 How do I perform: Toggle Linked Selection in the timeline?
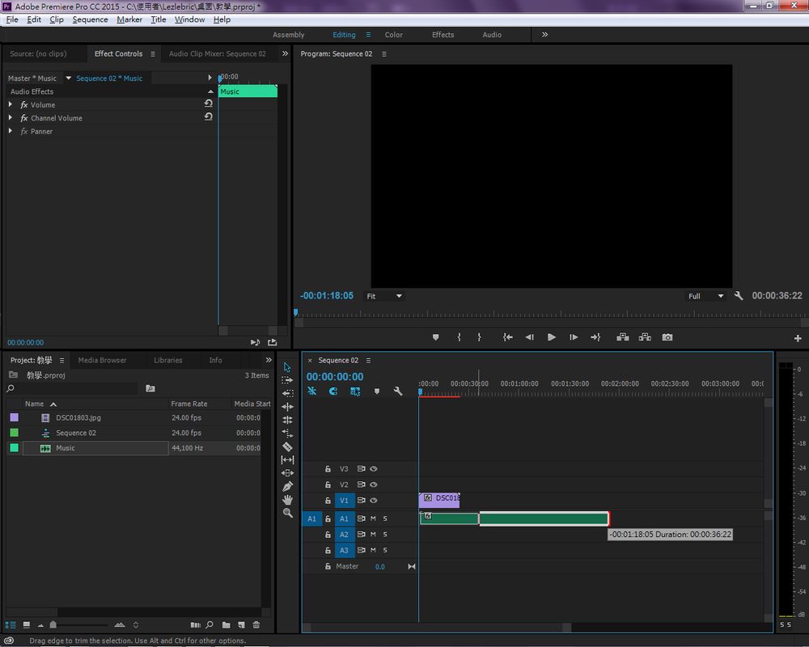tap(355, 391)
